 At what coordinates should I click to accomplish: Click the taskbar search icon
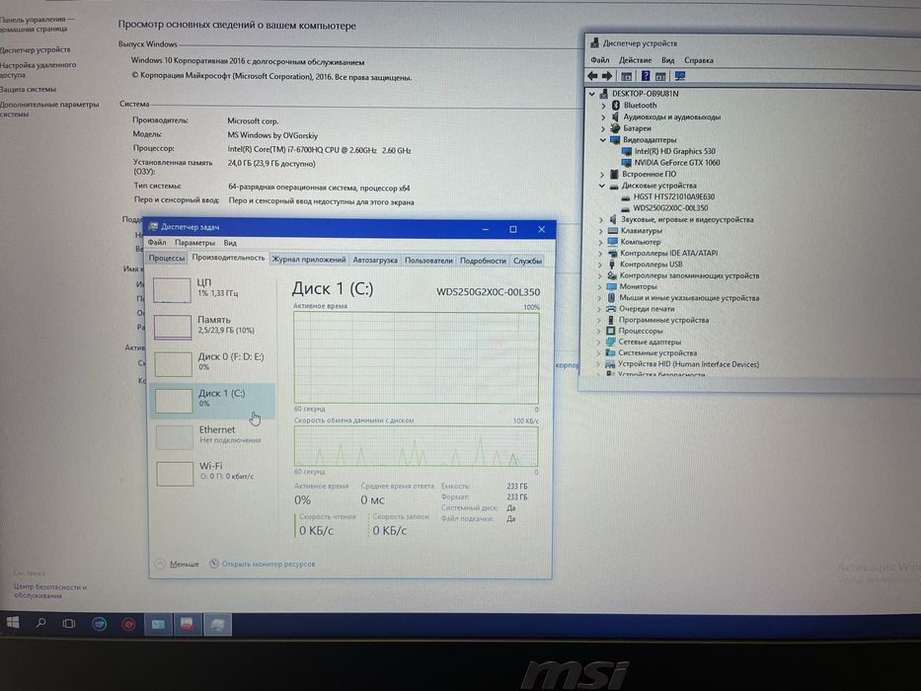pyautogui.click(x=41, y=623)
